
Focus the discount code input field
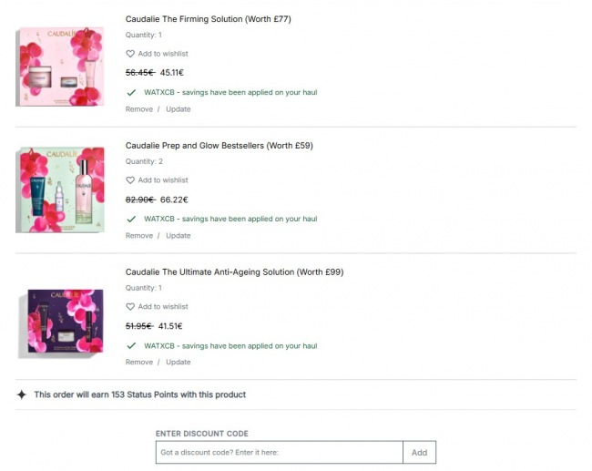click(279, 452)
